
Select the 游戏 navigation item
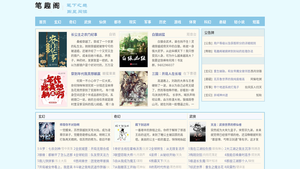point(177,22)
